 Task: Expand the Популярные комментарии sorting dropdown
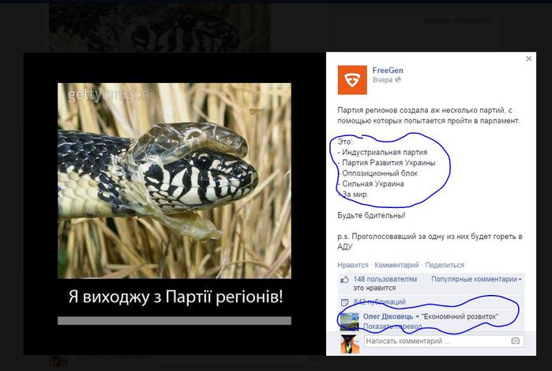click(x=476, y=279)
